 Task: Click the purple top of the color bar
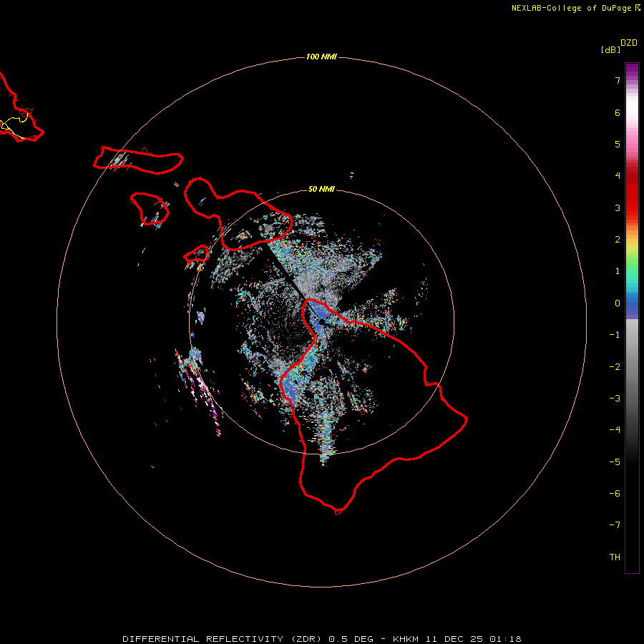click(632, 70)
